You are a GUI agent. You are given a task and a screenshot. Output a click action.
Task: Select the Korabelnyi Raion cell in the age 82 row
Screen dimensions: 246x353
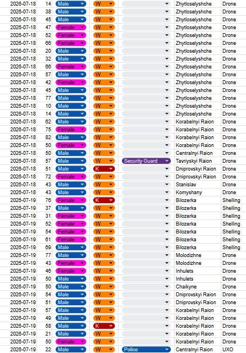(198, 137)
